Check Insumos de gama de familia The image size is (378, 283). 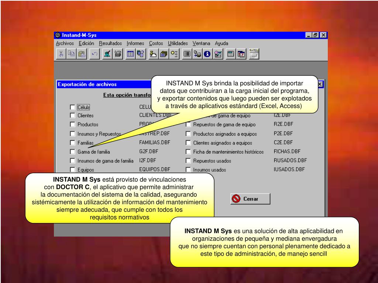point(72,161)
